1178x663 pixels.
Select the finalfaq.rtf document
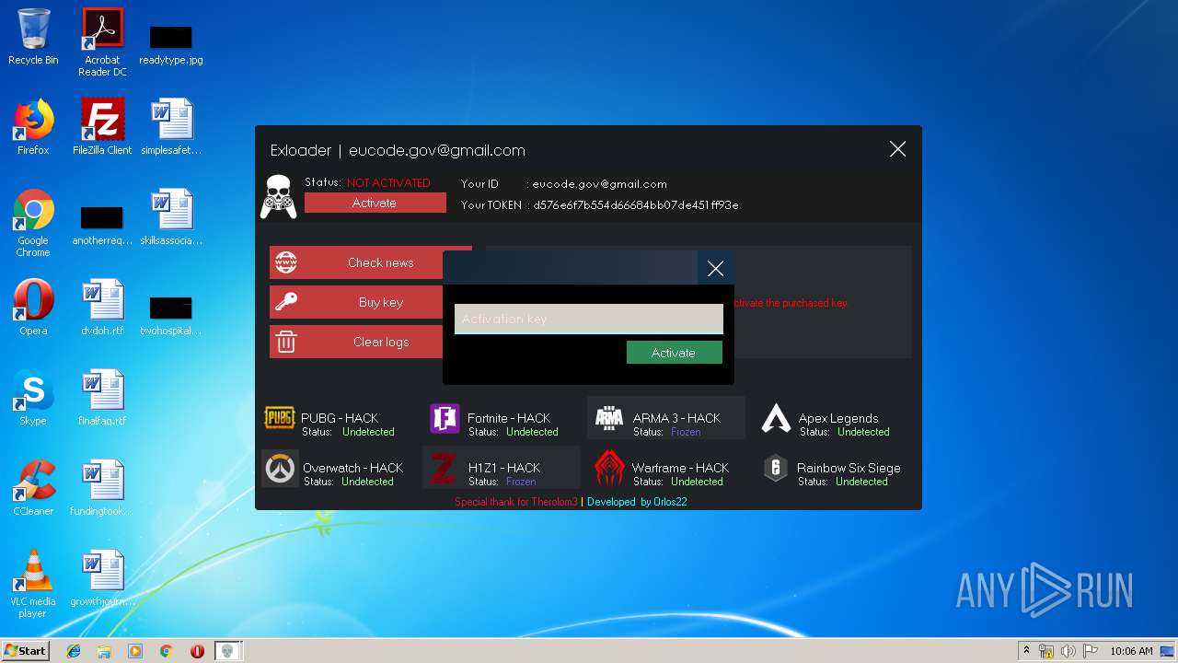pyautogui.click(x=102, y=398)
